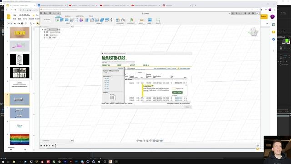
Task: Click the Zoom magnifier in navigation bar
Action: point(151,141)
